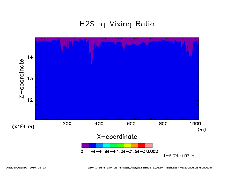
Task: Click the 0.002 colorbar maximum value label
Action: click(x=152, y=151)
